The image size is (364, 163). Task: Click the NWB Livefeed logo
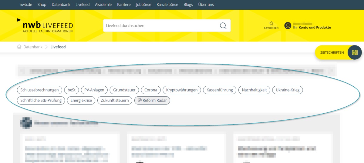[x=45, y=26]
